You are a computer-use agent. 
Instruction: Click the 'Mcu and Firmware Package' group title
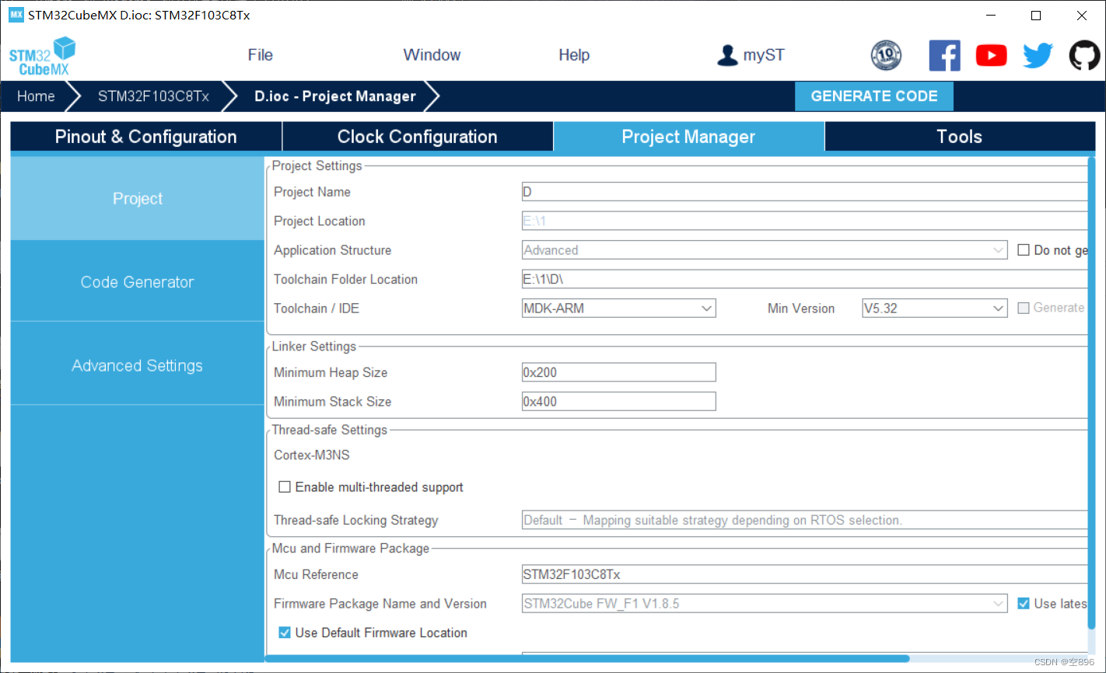[x=351, y=549]
